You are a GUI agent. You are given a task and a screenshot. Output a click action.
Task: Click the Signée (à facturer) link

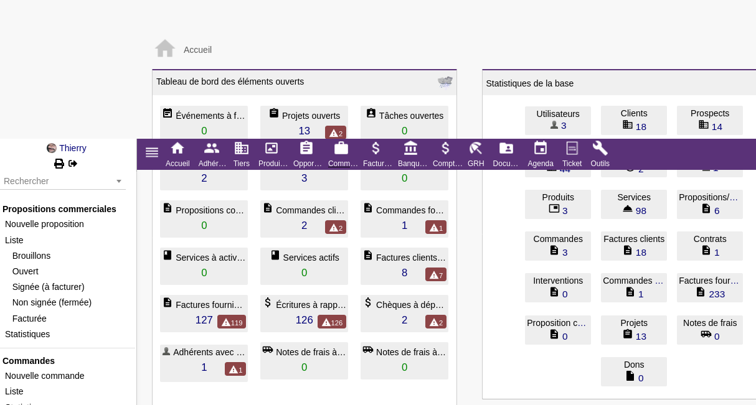pos(48,287)
